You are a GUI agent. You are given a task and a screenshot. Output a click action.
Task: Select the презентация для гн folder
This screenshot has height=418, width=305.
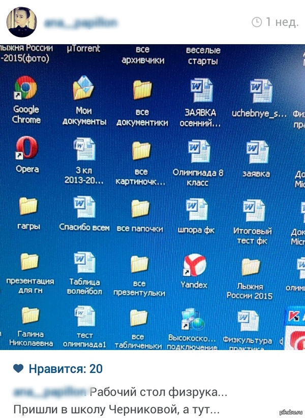tap(29, 263)
